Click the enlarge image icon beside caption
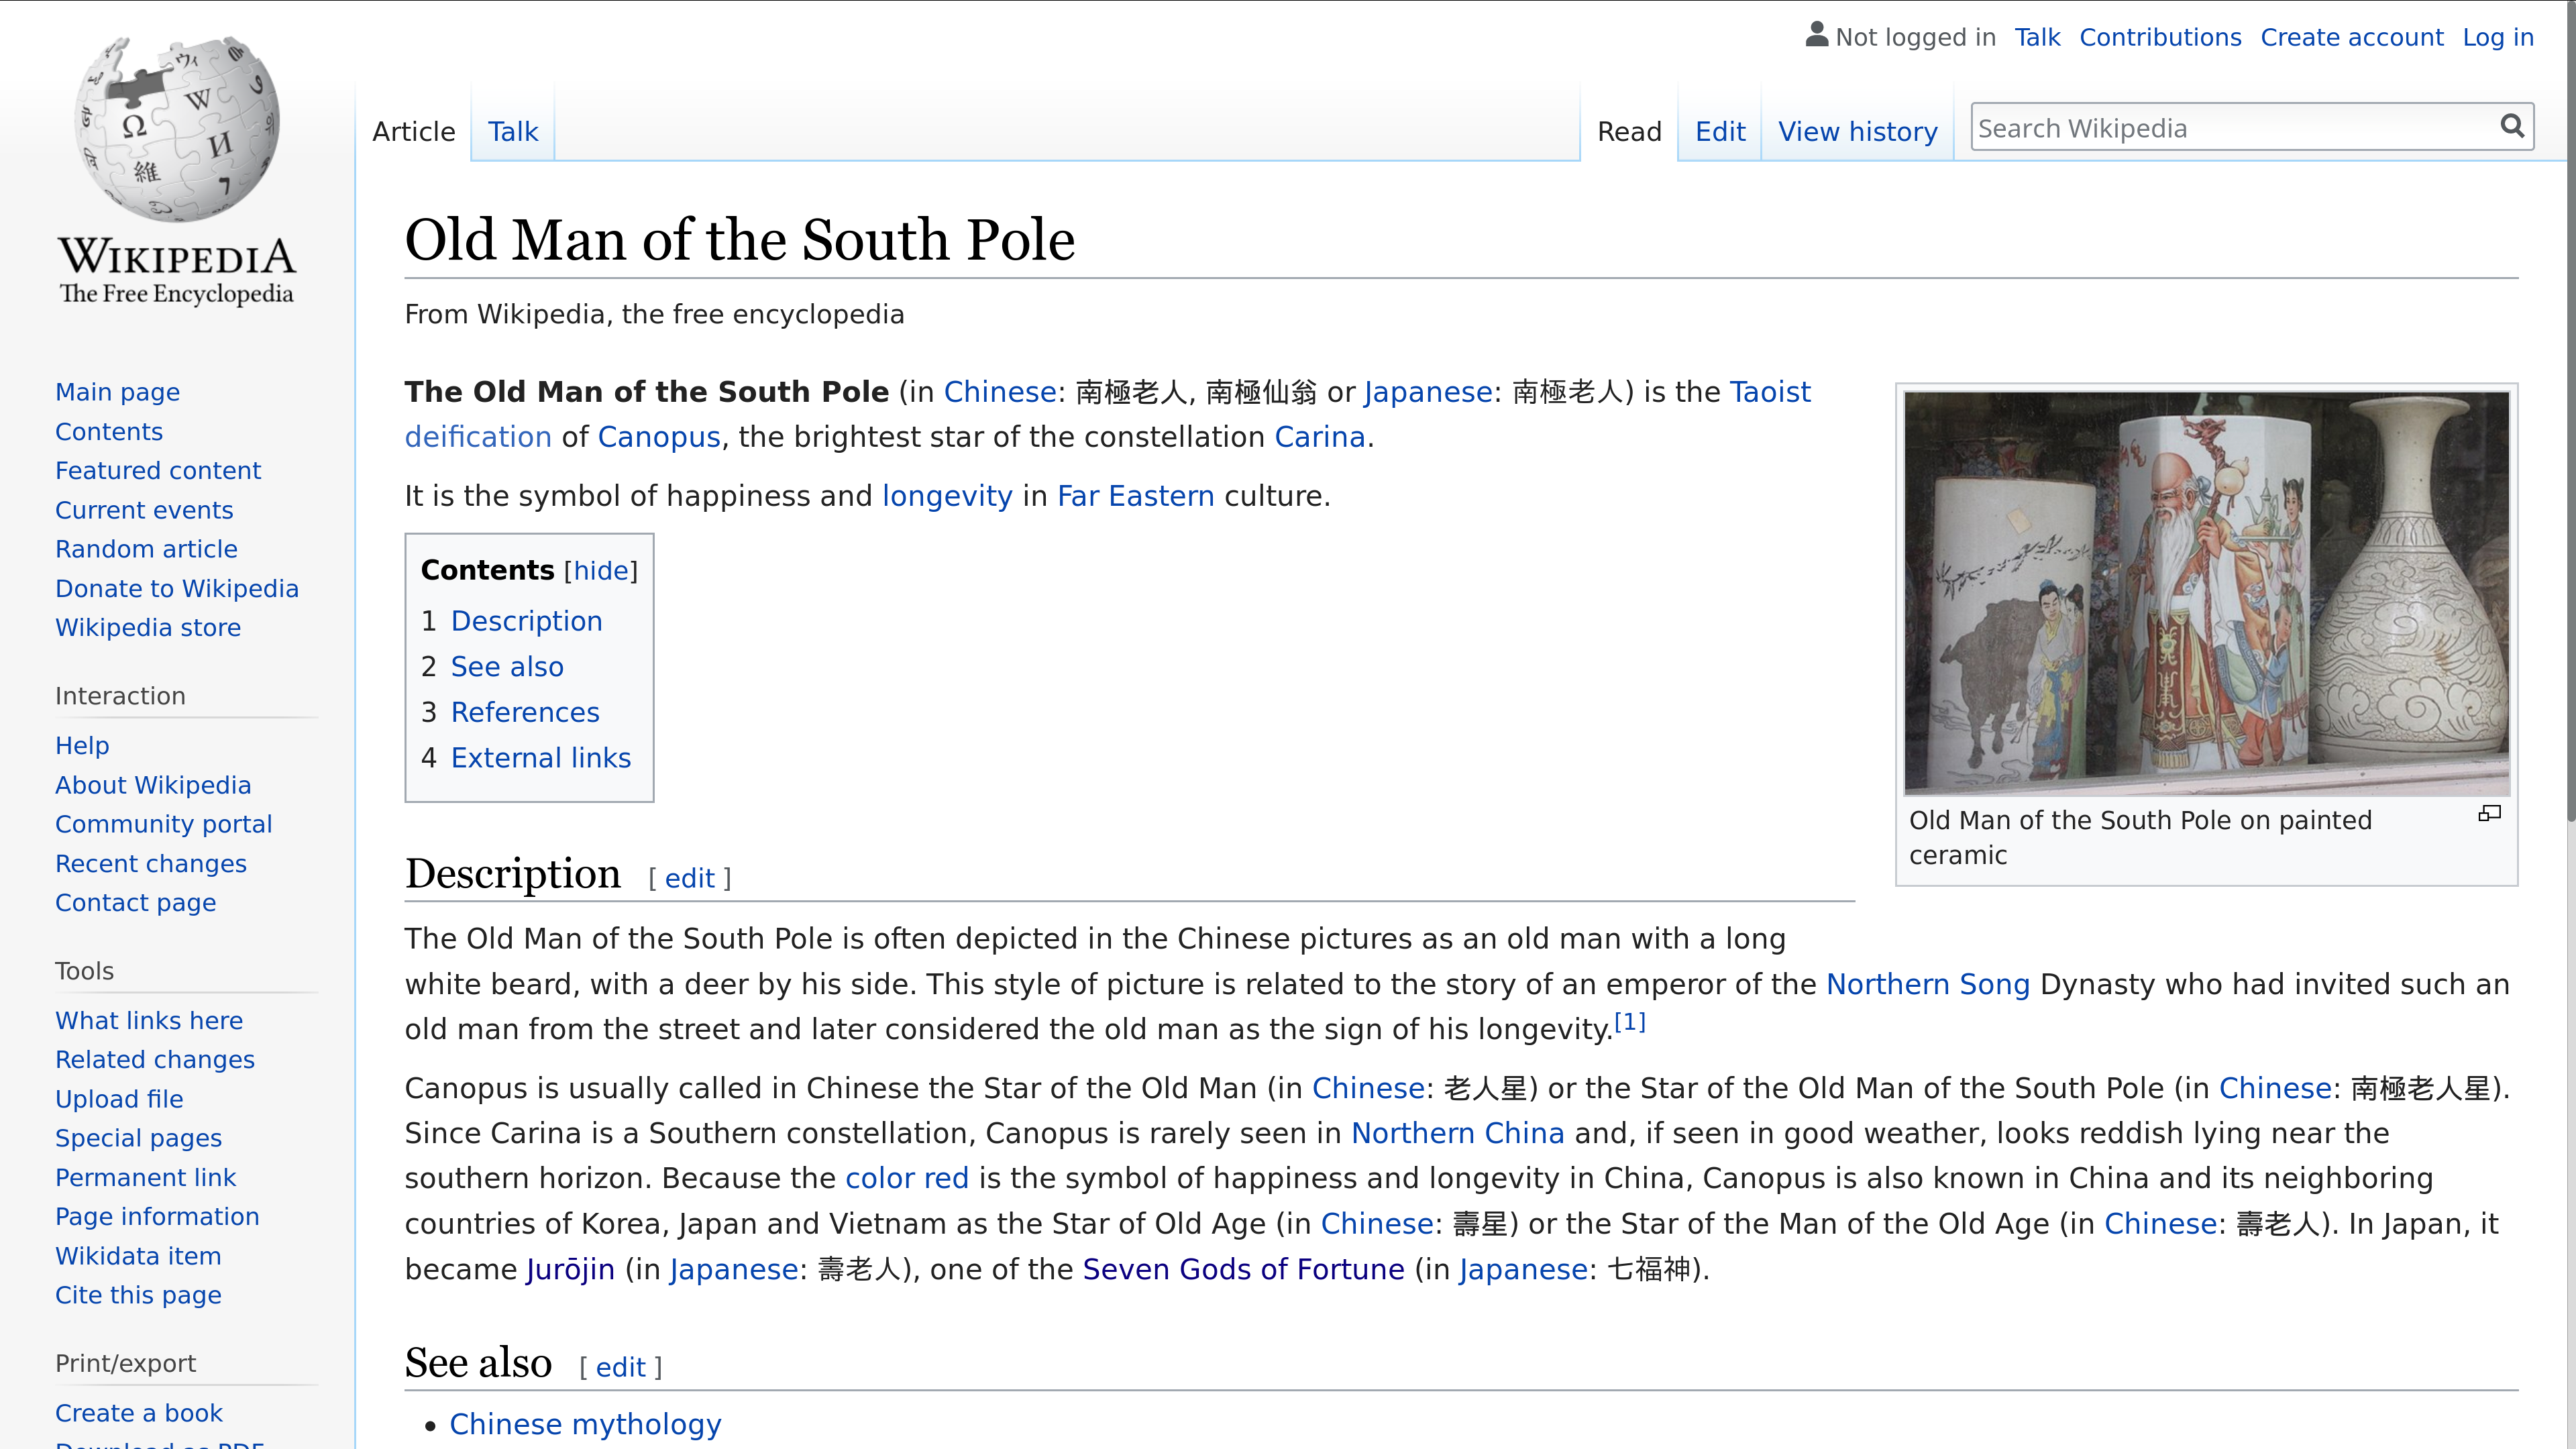2576x1449 pixels. coord(2490,814)
